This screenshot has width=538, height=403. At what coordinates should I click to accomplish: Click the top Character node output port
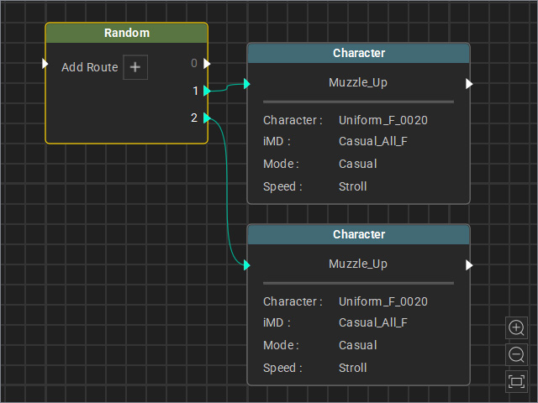point(469,84)
